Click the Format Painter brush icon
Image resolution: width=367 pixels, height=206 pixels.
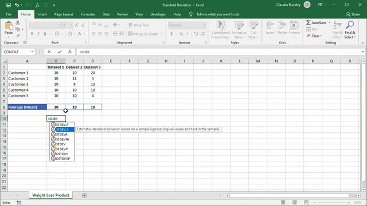[18, 35]
